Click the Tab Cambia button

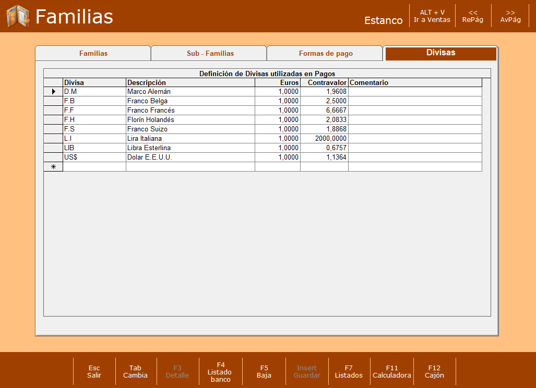(x=135, y=372)
